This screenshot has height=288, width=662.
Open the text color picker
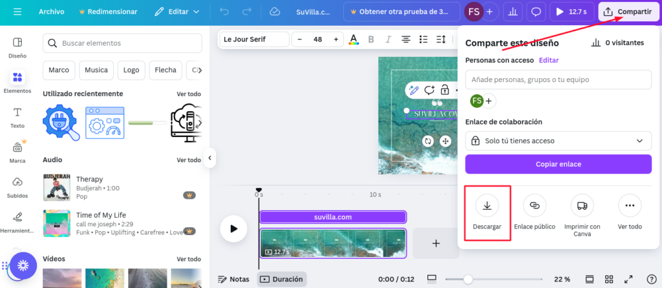coord(354,39)
